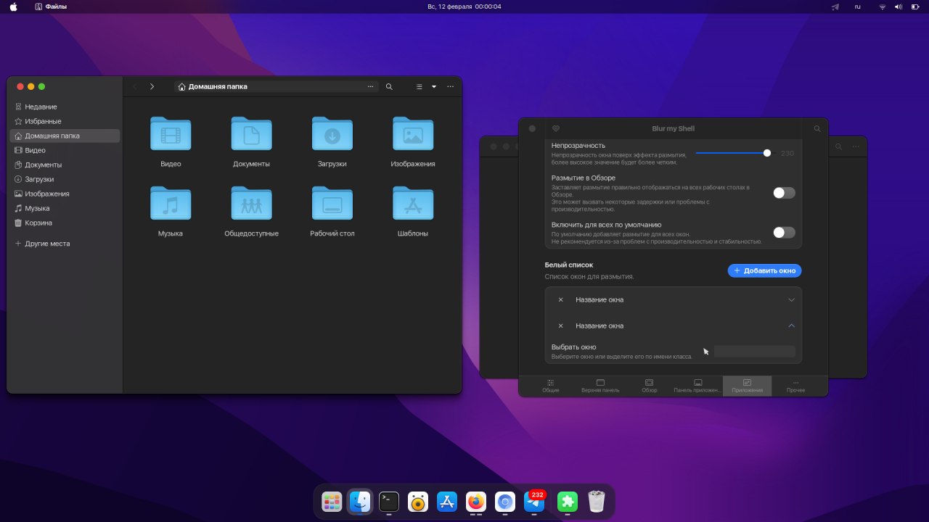Open the Загрузки folder icon

tap(332, 135)
